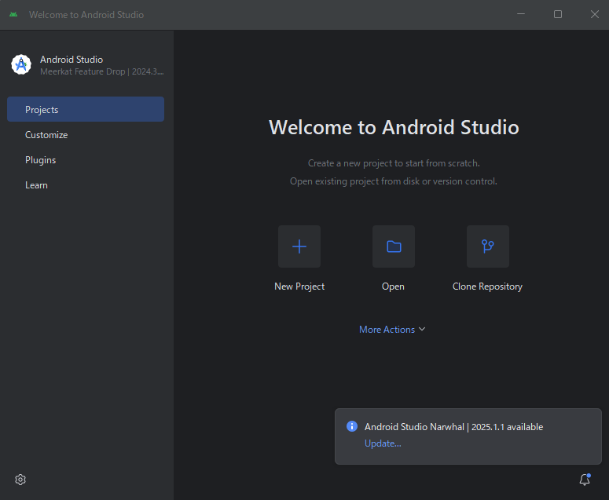Click the Narwhal 2025.1.1 available notification text
The width and height of the screenshot is (609, 500).
pos(453,427)
